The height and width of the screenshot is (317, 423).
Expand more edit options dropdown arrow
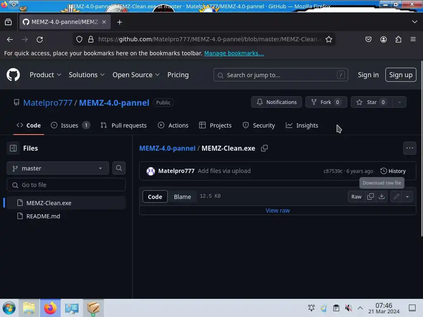coord(407,196)
